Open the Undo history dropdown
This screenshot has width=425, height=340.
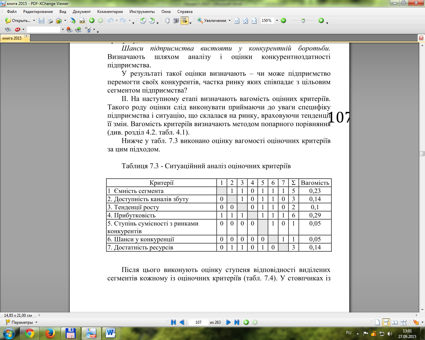pos(117,21)
